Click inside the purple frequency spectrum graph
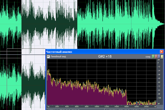 coord(102,82)
